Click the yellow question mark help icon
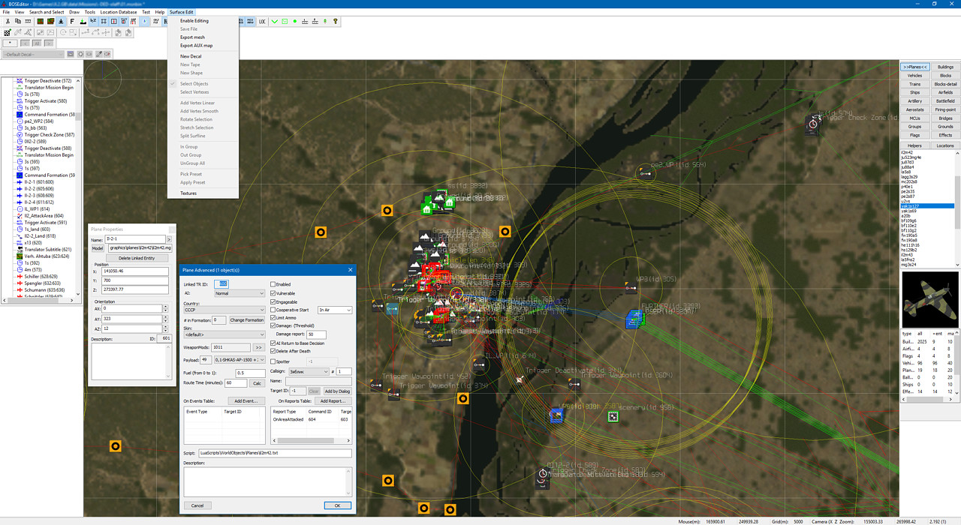961x525 pixels. click(x=336, y=21)
